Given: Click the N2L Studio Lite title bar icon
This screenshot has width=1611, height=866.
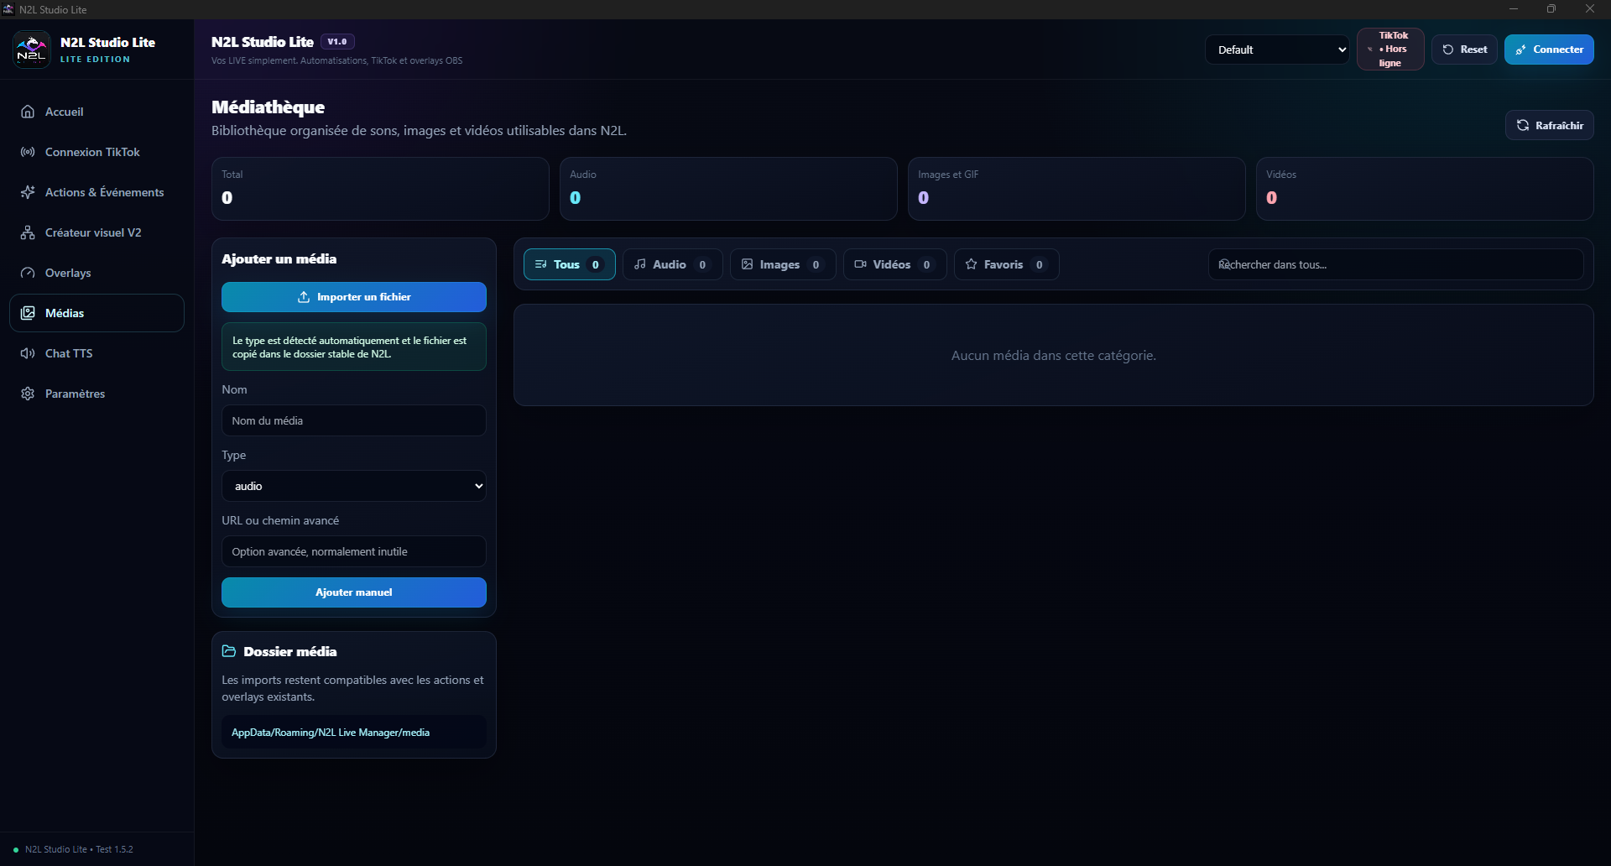Looking at the screenshot, I should (8, 9).
